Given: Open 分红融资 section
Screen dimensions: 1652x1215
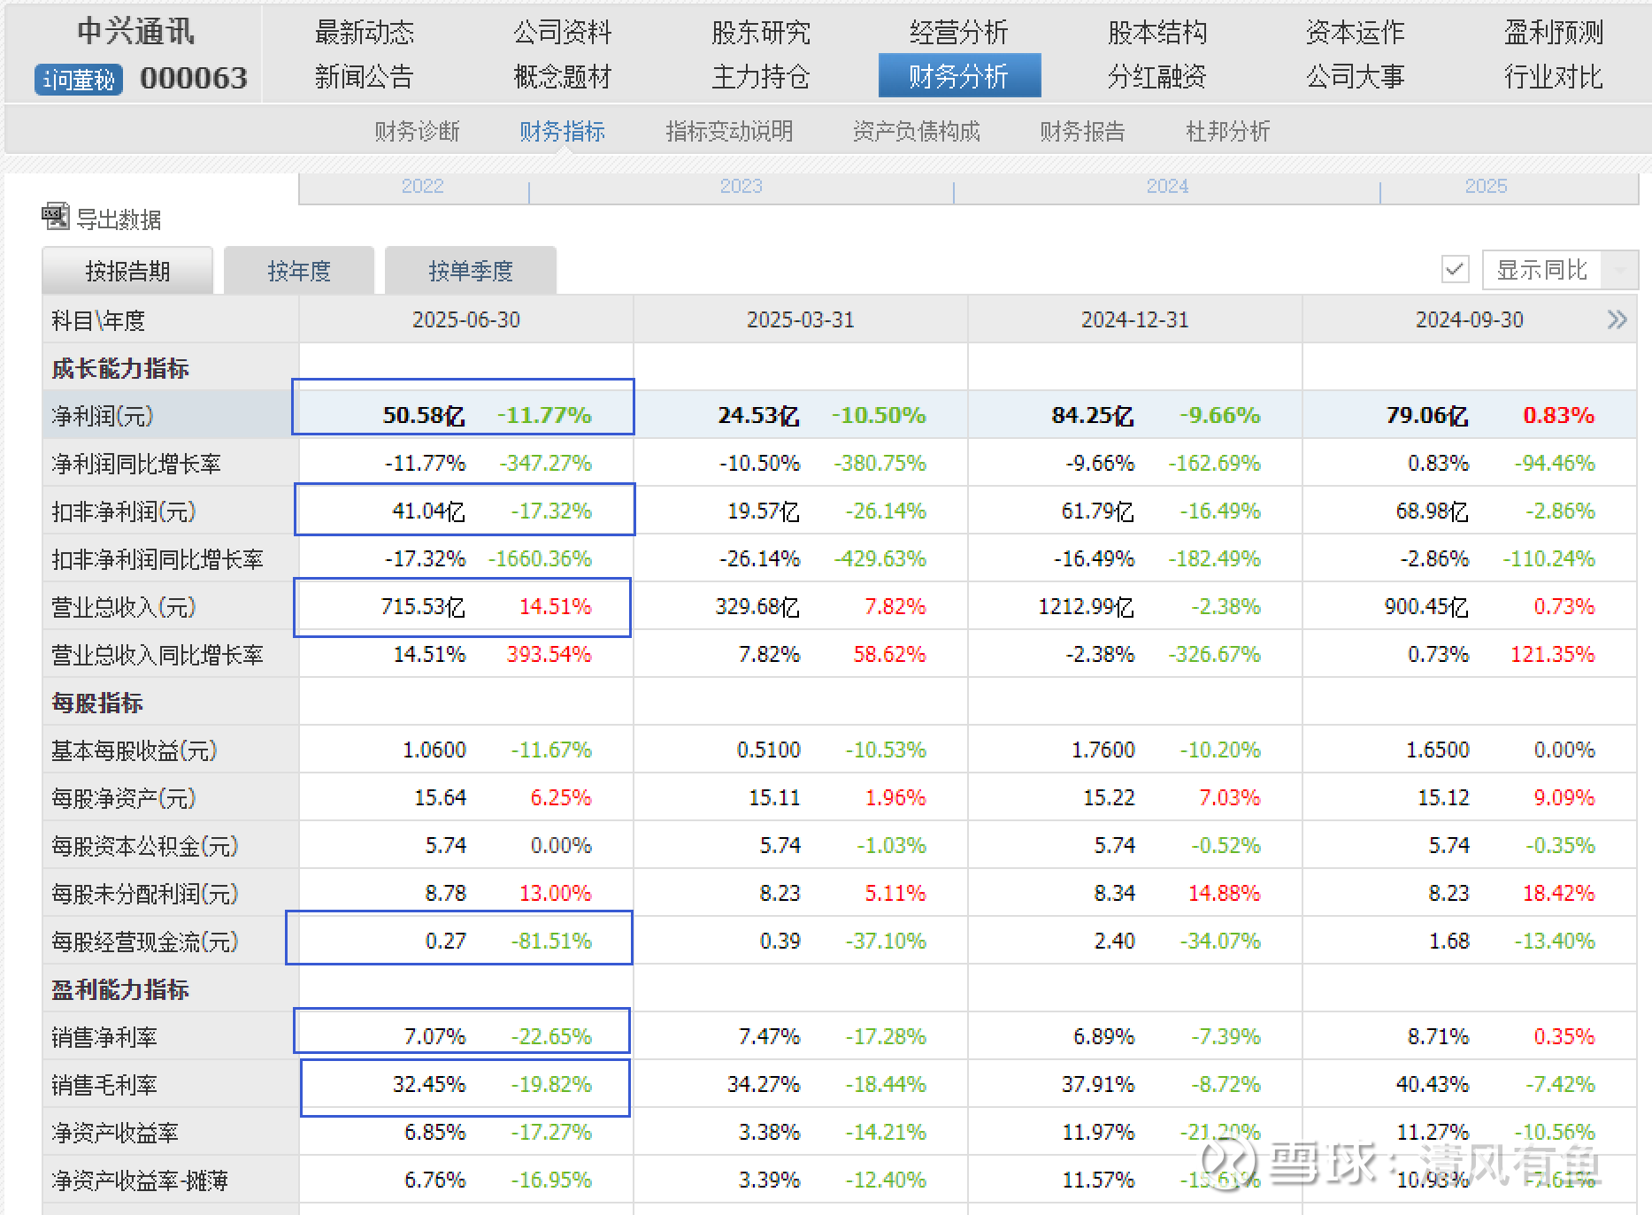Looking at the screenshot, I should point(1157,77).
